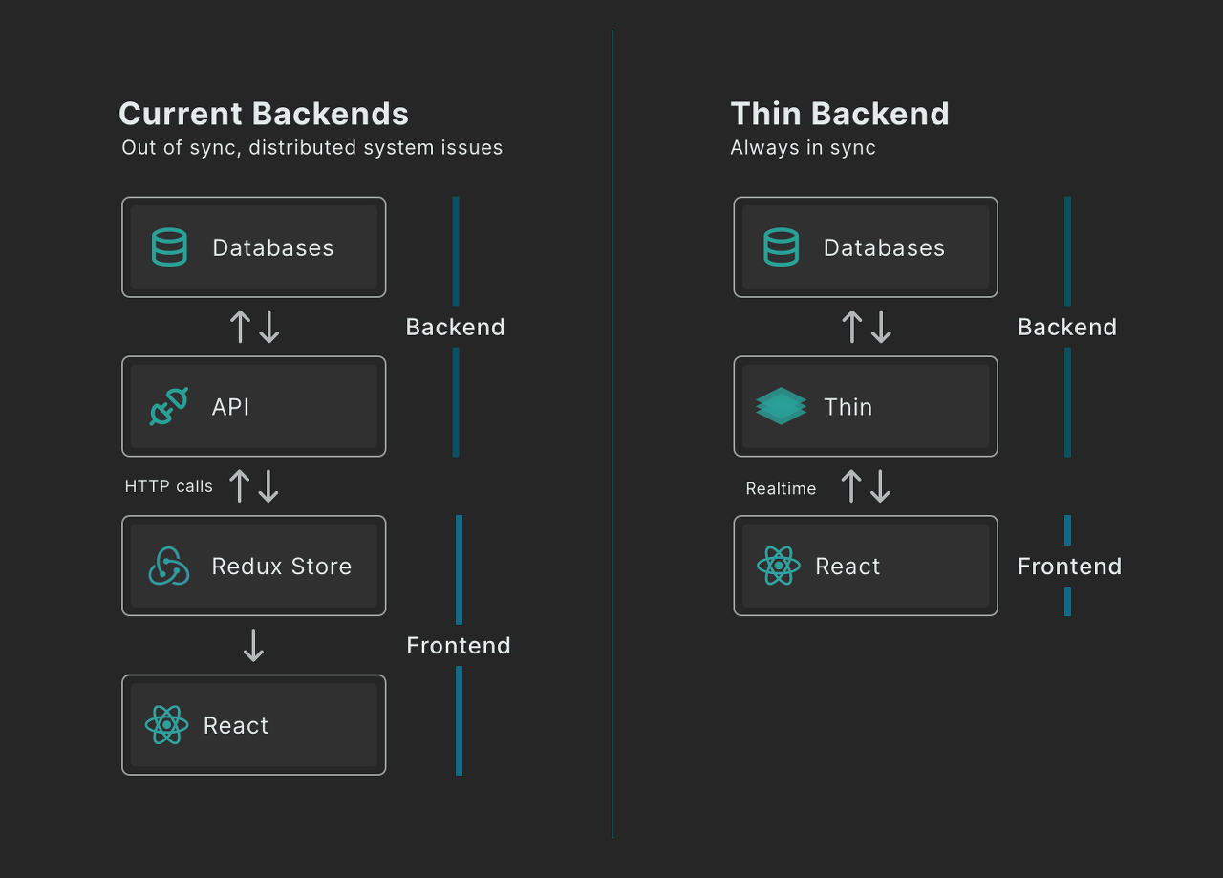
Task: Click arrows beside HTTP calls label
Action: (x=254, y=486)
